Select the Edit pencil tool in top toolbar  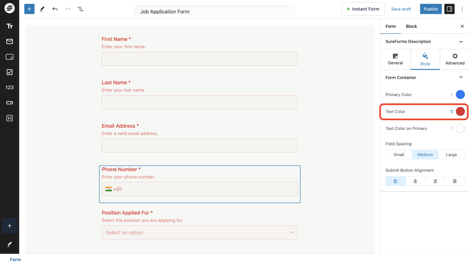[42, 9]
